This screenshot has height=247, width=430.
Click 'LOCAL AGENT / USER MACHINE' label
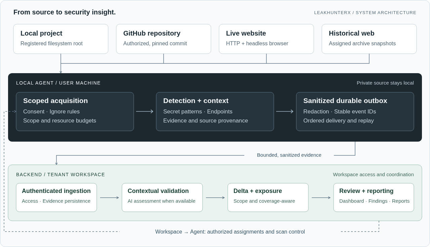58,83
